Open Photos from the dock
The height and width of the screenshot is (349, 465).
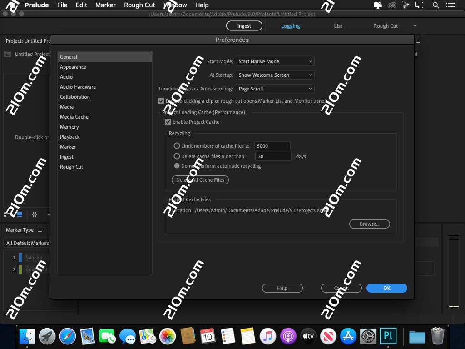[x=168, y=336]
